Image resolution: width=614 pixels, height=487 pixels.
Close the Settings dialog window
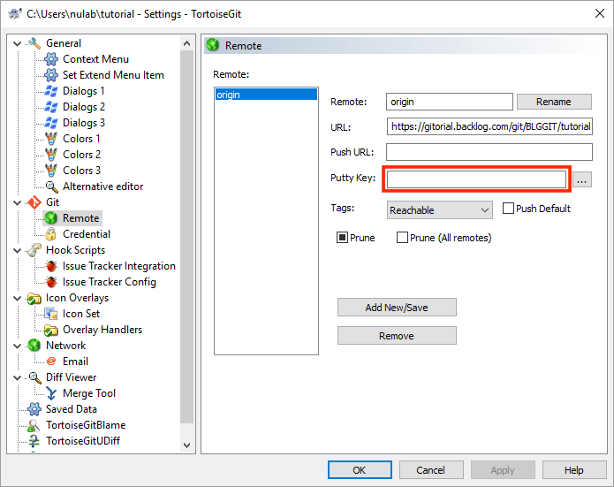click(x=600, y=14)
